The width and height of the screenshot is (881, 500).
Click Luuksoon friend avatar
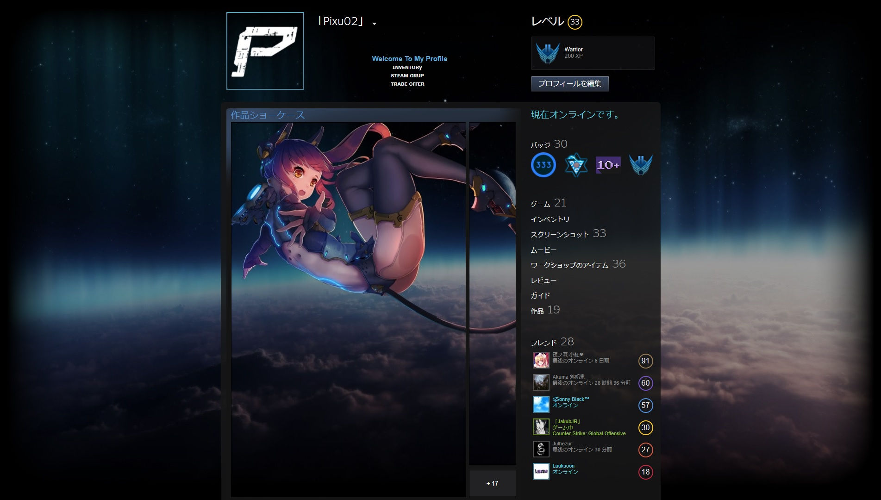click(541, 471)
